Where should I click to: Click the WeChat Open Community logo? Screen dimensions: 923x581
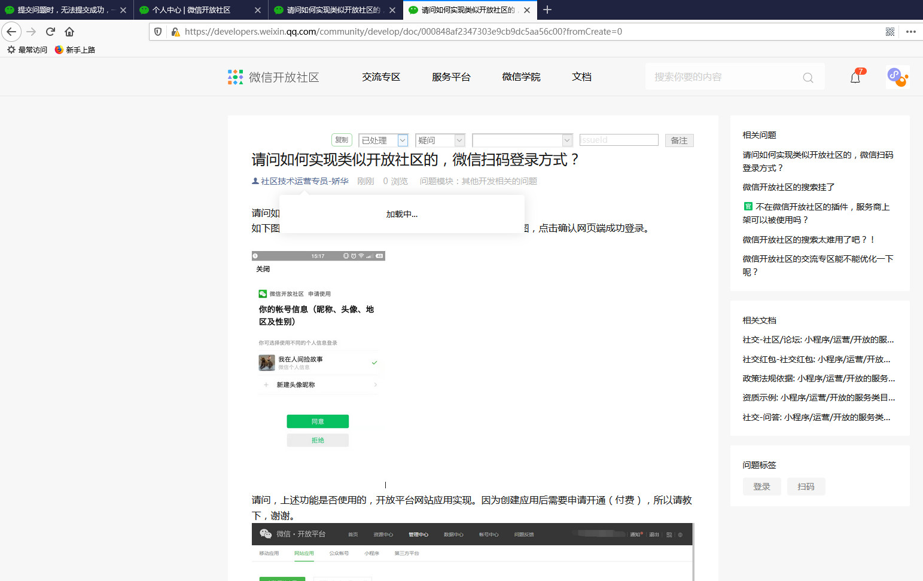point(273,77)
